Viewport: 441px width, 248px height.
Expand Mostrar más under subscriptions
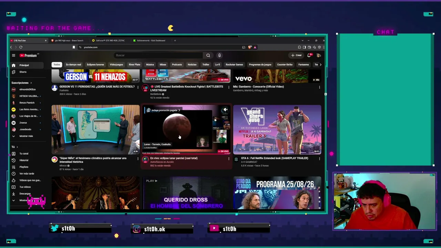coord(26,136)
